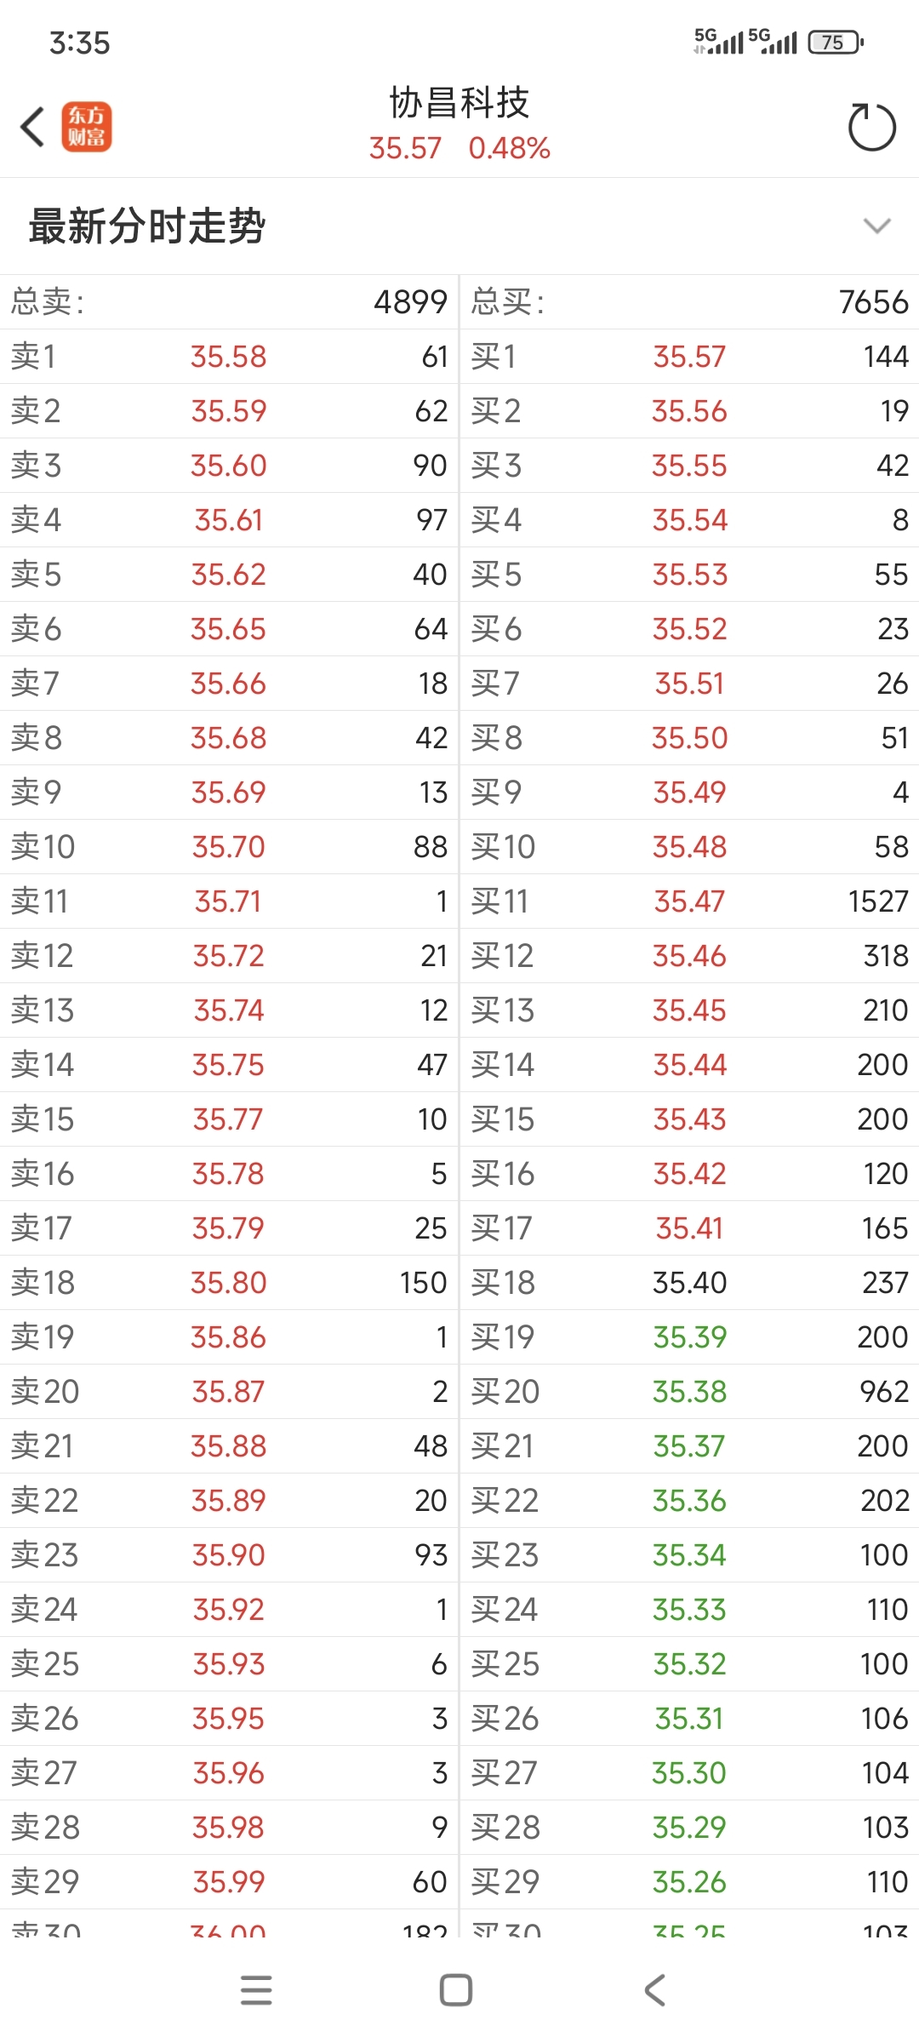Tap the 总买 total 7656 row
The height and width of the screenshot is (2043, 919).
coord(690,302)
